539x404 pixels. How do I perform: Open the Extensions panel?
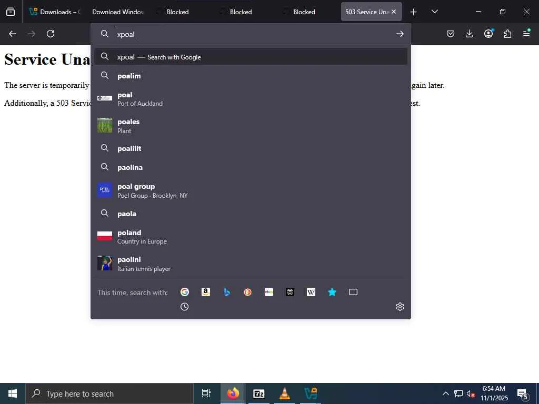pos(507,34)
